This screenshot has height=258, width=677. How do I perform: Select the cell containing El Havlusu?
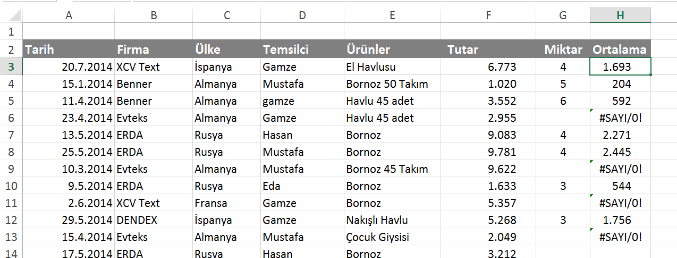coord(392,67)
